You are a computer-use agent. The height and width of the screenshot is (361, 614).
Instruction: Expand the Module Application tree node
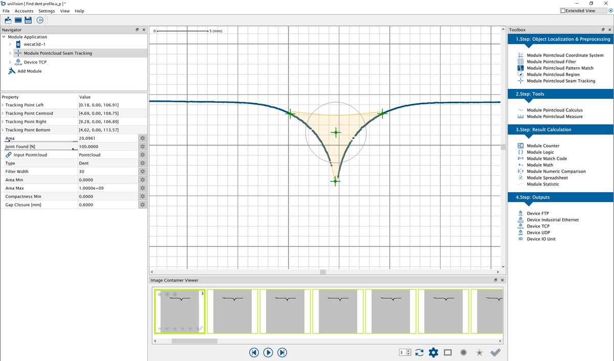[5, 36]
